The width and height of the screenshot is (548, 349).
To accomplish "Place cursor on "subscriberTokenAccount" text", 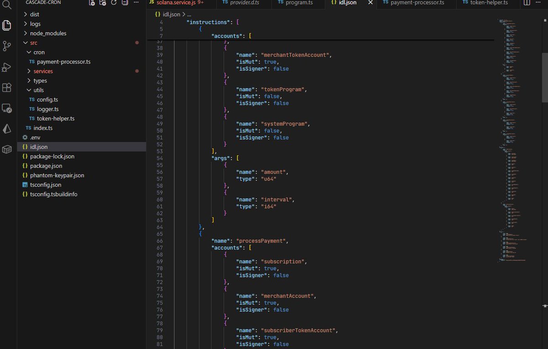I will click(x=298, y=330).
